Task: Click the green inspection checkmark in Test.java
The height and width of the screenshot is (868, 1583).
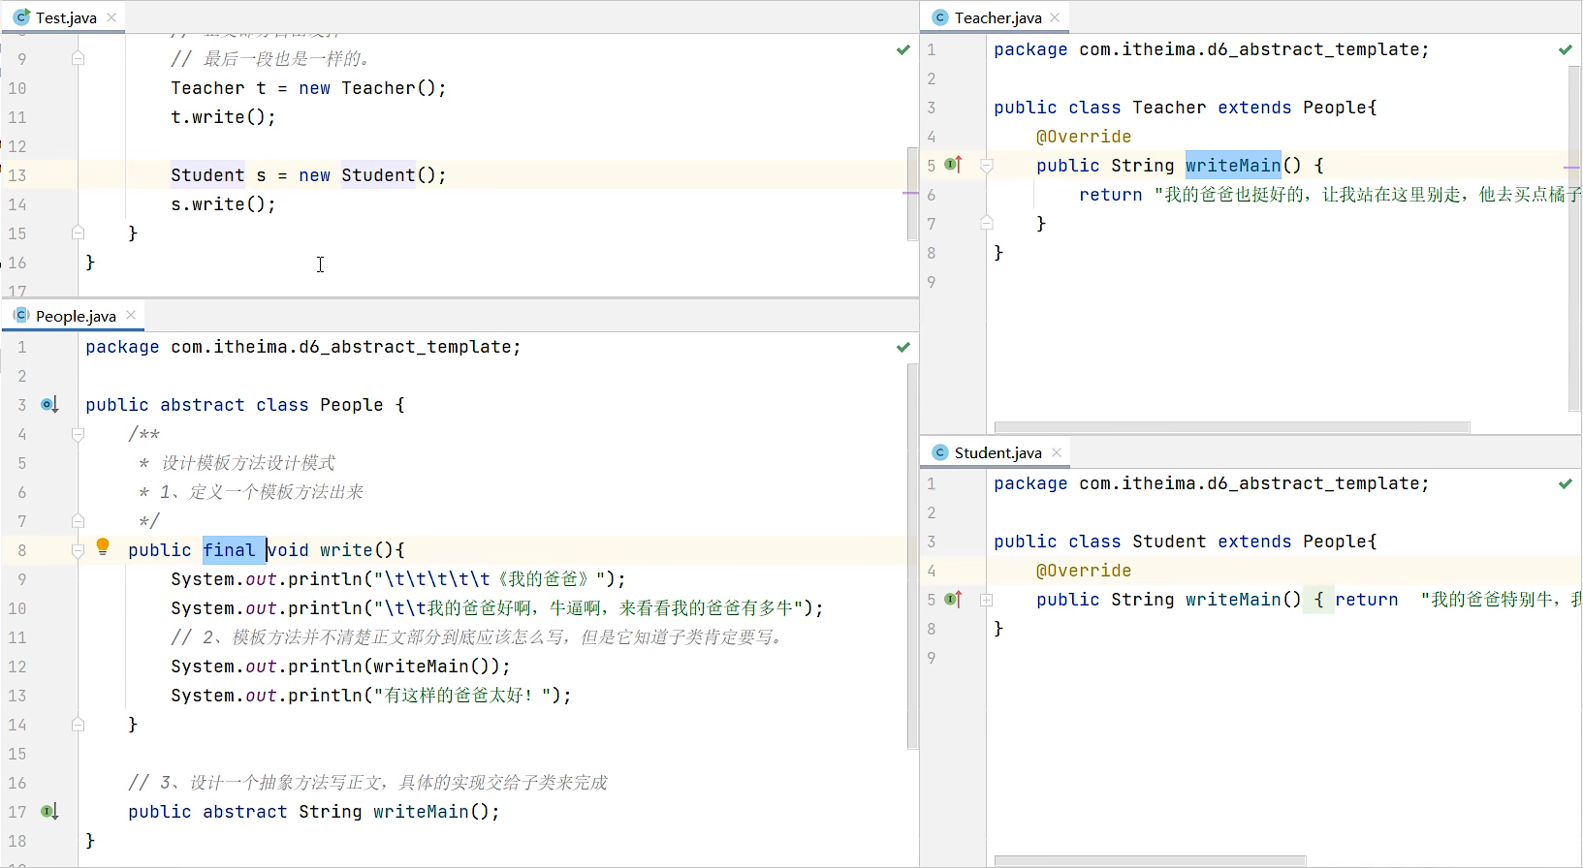Action: click(x=903, y=49)
